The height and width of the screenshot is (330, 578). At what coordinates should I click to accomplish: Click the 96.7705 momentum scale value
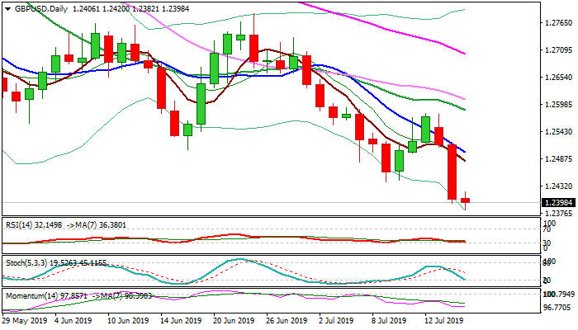point(559,307)
